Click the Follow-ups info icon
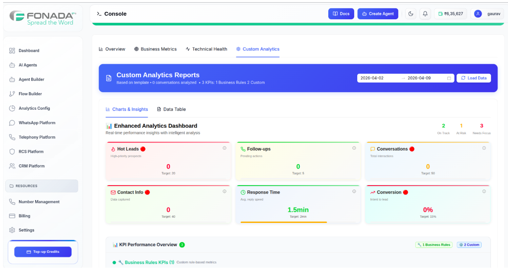508x269 pixels. (x=354, y=148)
